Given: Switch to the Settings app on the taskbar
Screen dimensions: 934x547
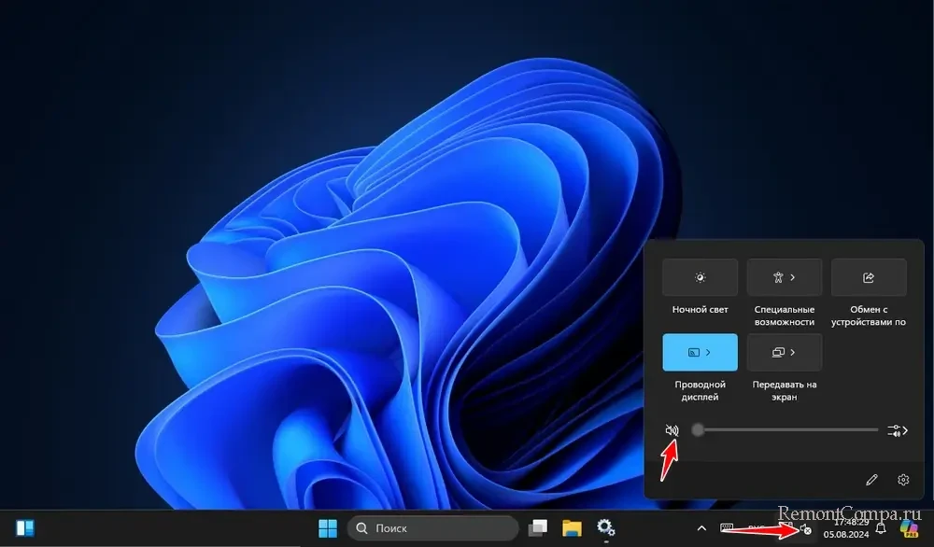Looking at the screenshot, I should click(x=606, y=528).
